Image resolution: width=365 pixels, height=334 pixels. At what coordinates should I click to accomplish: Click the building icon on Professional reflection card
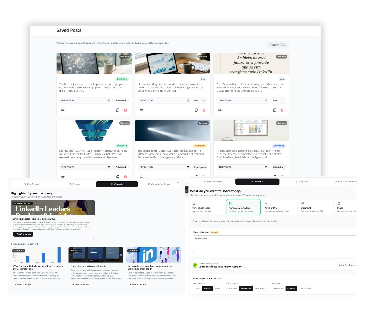(x=230, y=203)
